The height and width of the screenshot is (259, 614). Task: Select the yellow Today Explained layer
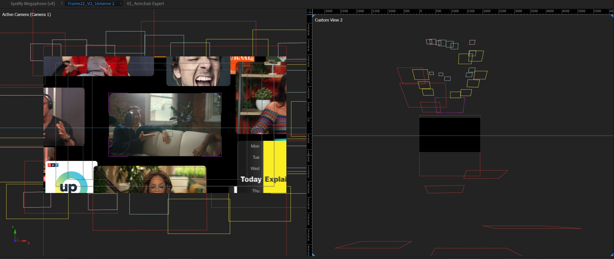point(275,164)
